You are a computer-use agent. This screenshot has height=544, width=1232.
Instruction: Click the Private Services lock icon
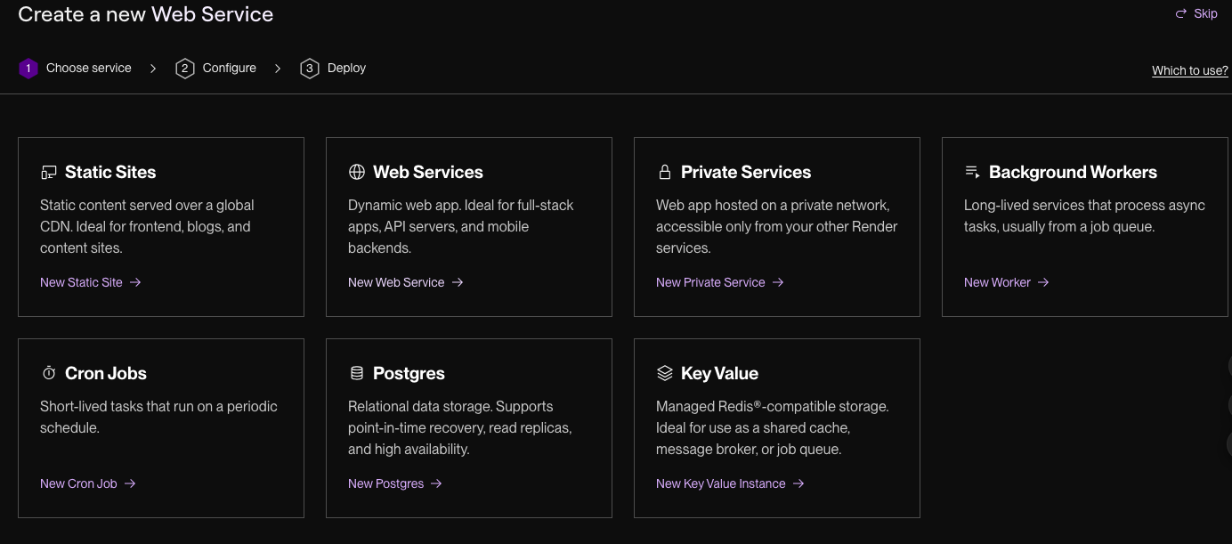coord(664,172)
